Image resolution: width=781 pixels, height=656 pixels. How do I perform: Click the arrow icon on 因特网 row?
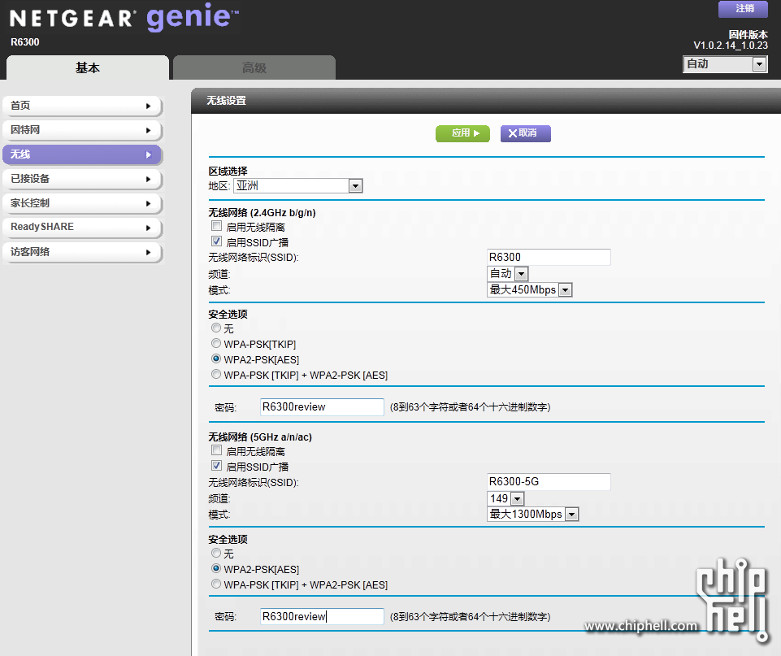[x=148, y=131]
